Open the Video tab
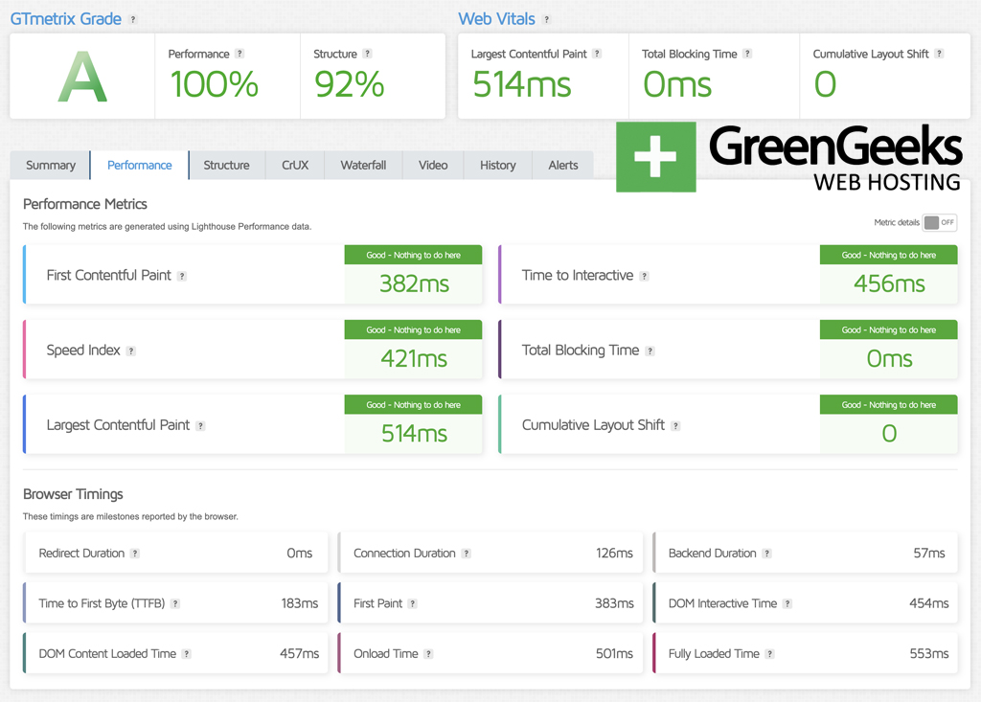 point(433,165)
